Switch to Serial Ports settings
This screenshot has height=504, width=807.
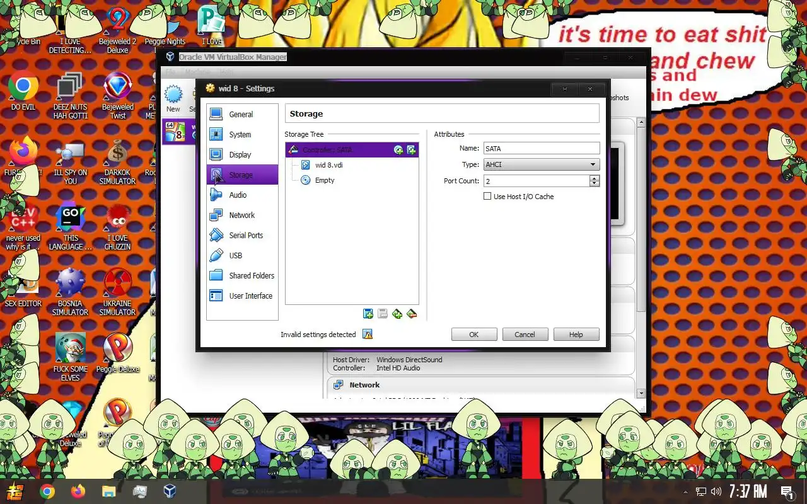click(x=242, y=235)
